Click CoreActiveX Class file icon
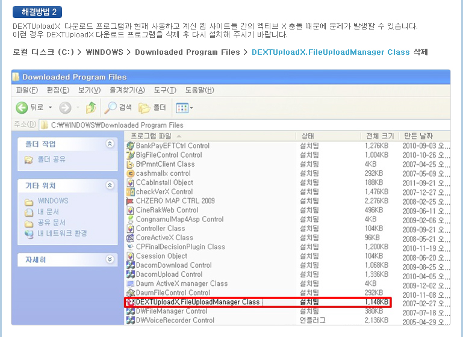 pyautogui.click(x=130, y=238)
